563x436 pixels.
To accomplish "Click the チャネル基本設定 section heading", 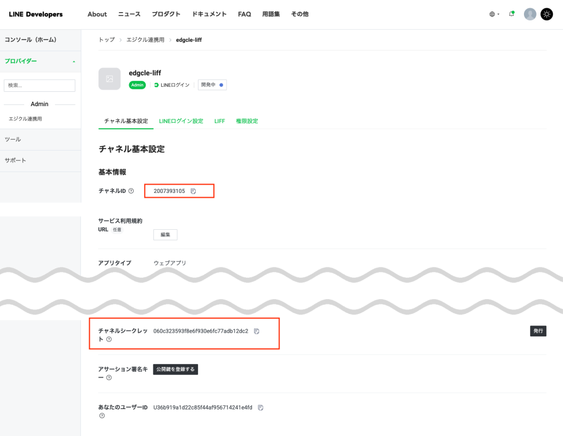I will 131,149.
